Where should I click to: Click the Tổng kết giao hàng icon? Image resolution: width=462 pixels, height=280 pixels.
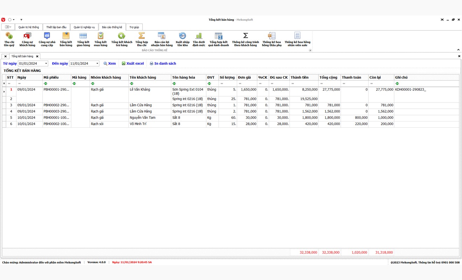83,39
